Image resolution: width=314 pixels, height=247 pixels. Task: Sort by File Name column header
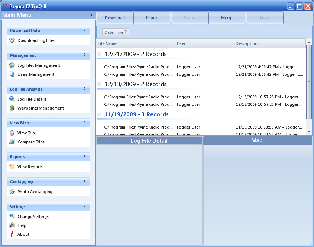[x=136, y=43]
